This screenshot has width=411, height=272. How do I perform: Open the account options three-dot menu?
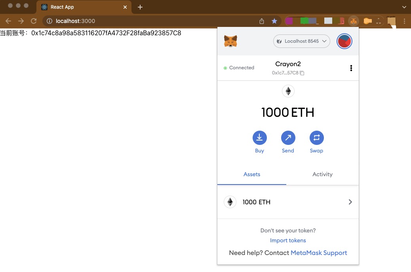(351, 68)
